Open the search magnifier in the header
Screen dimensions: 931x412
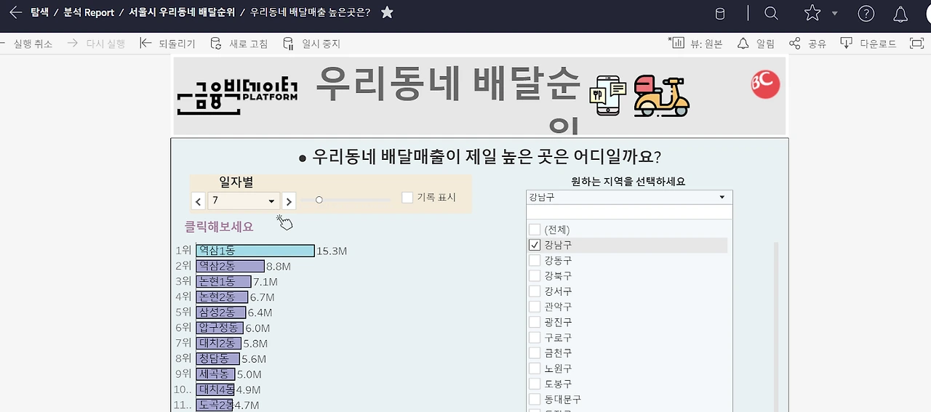(x=771, y=13)
